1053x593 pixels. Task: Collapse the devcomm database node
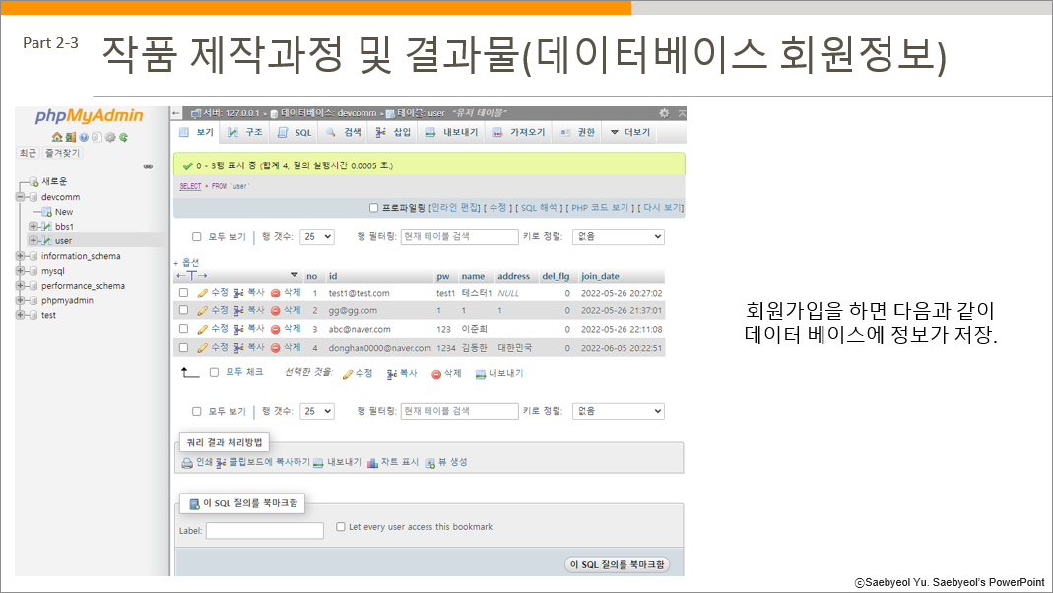point(20,197)
